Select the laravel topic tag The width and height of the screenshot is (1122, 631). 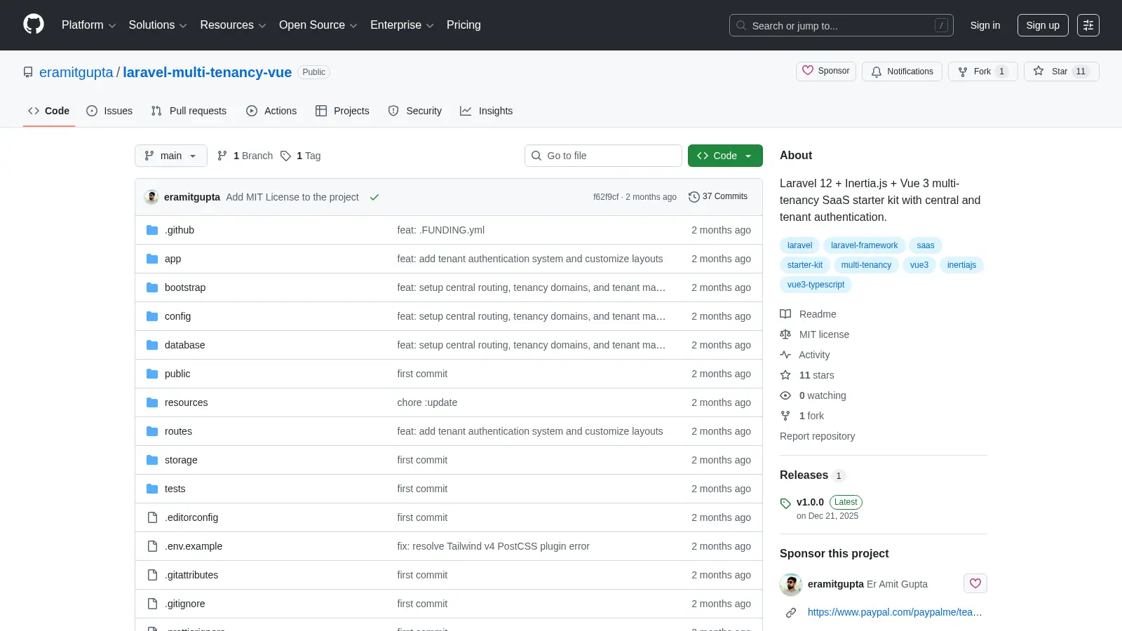click(799, 245)
